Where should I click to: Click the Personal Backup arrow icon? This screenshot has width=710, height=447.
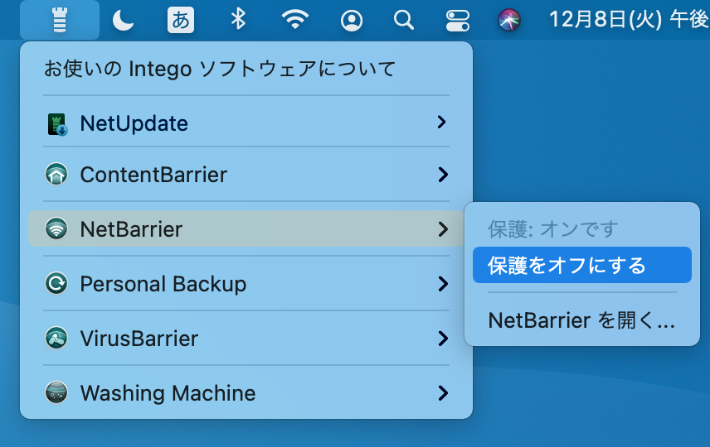coord(56,283)
